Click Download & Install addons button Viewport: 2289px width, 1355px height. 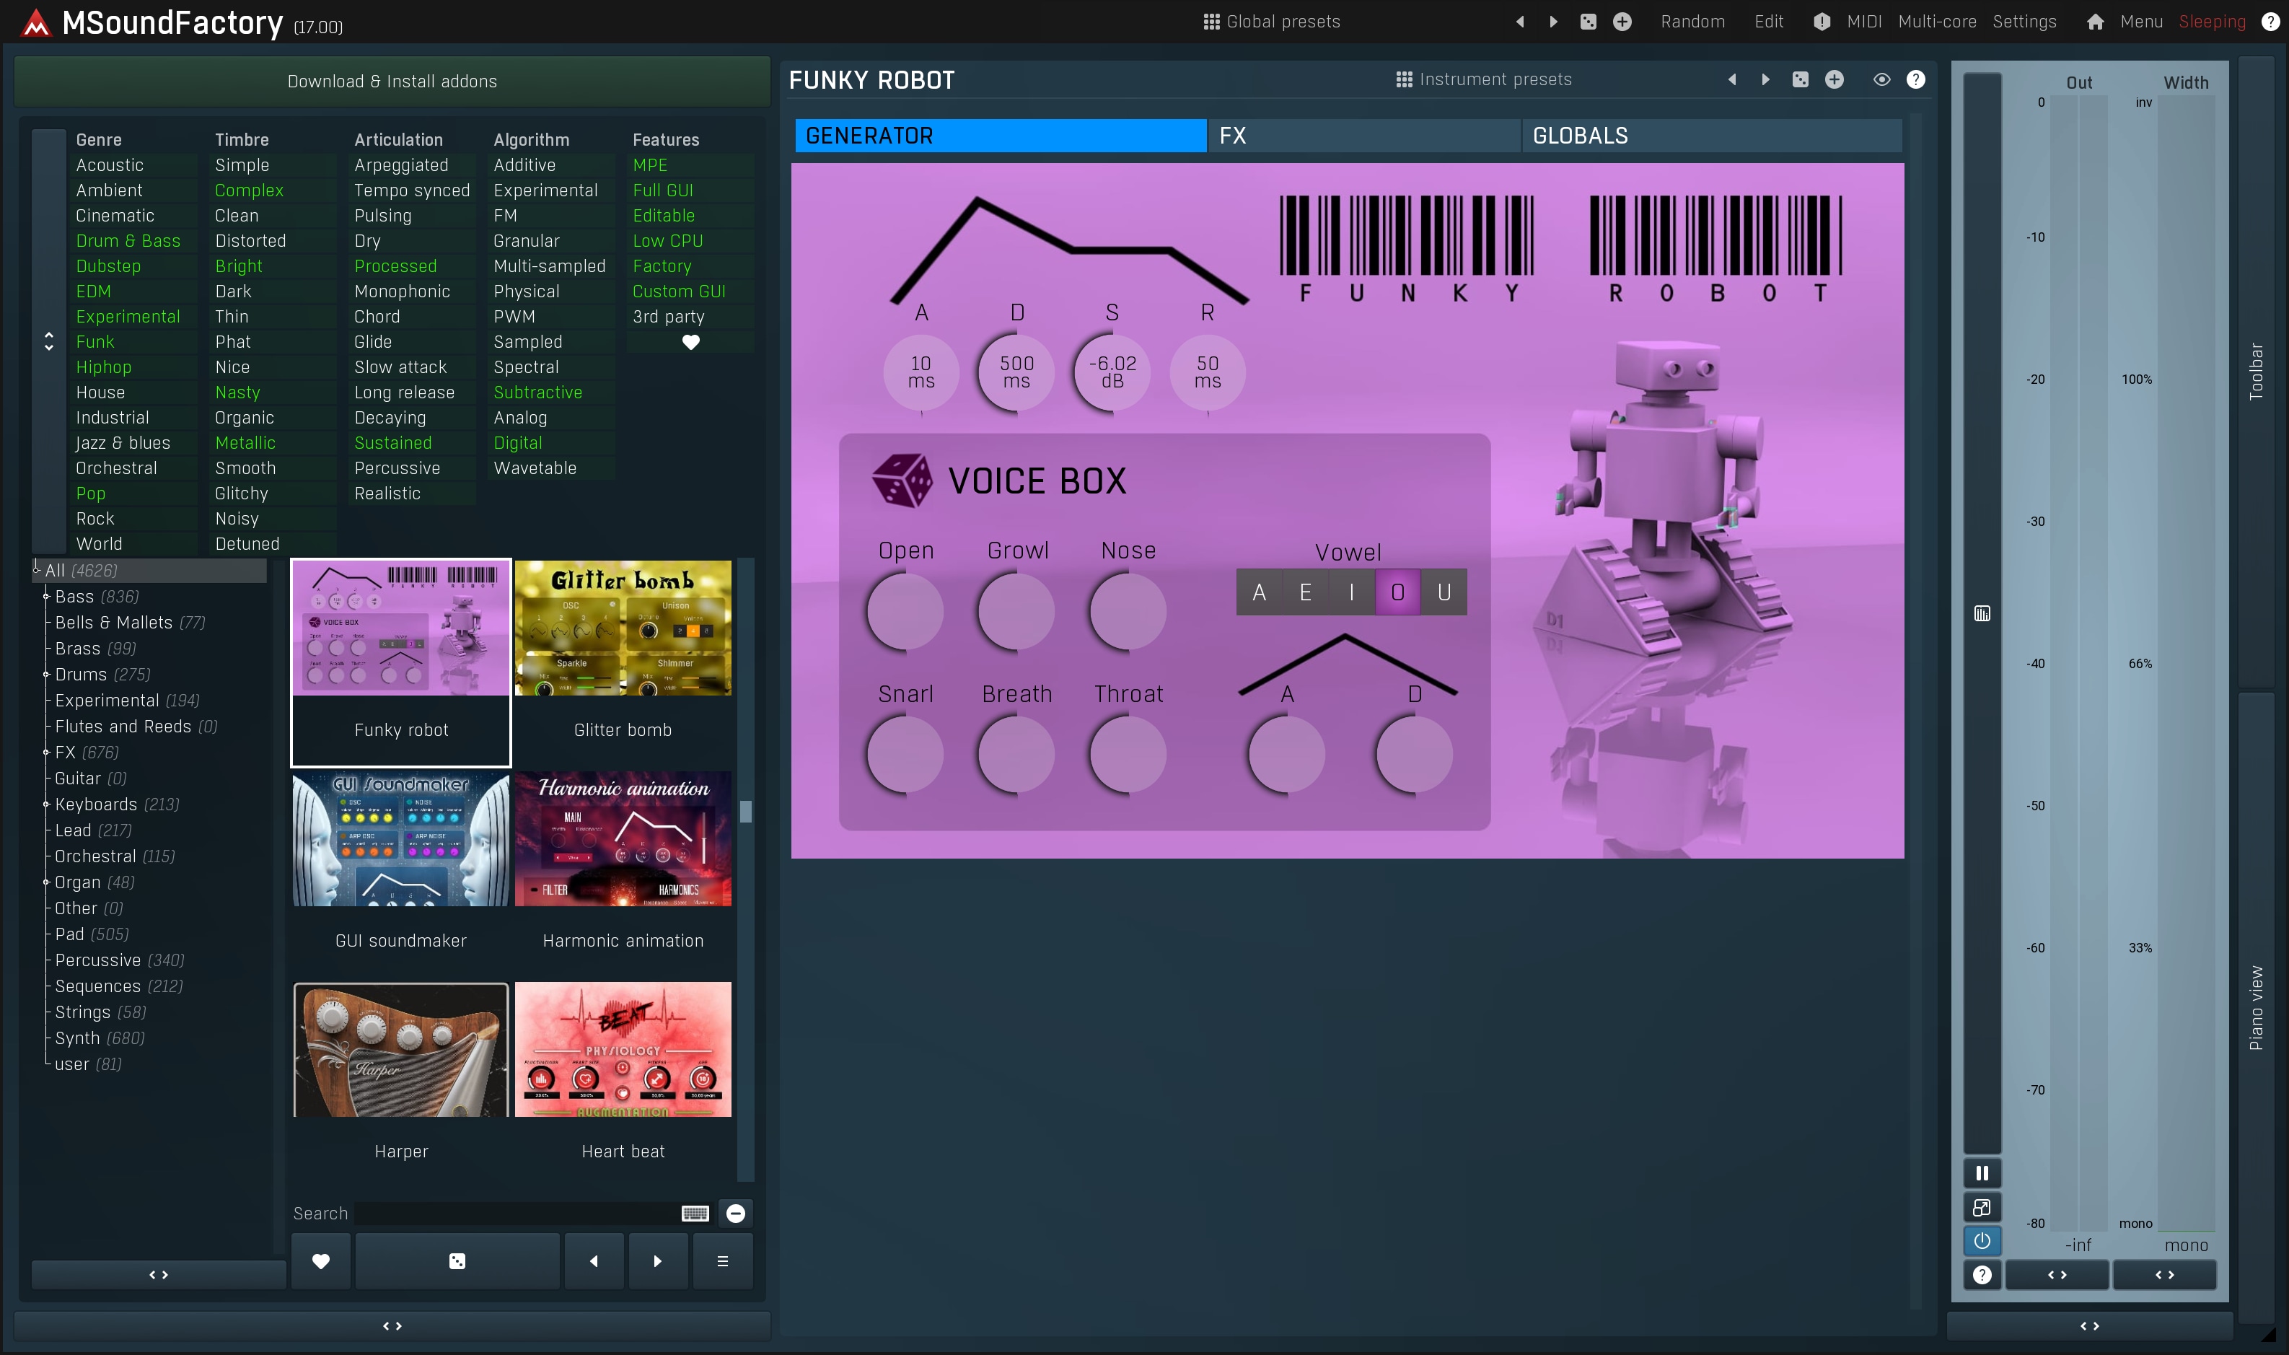pyautogui.click(x=392, y=82)
